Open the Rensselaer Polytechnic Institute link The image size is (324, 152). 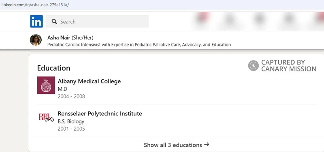click(100, 114)
